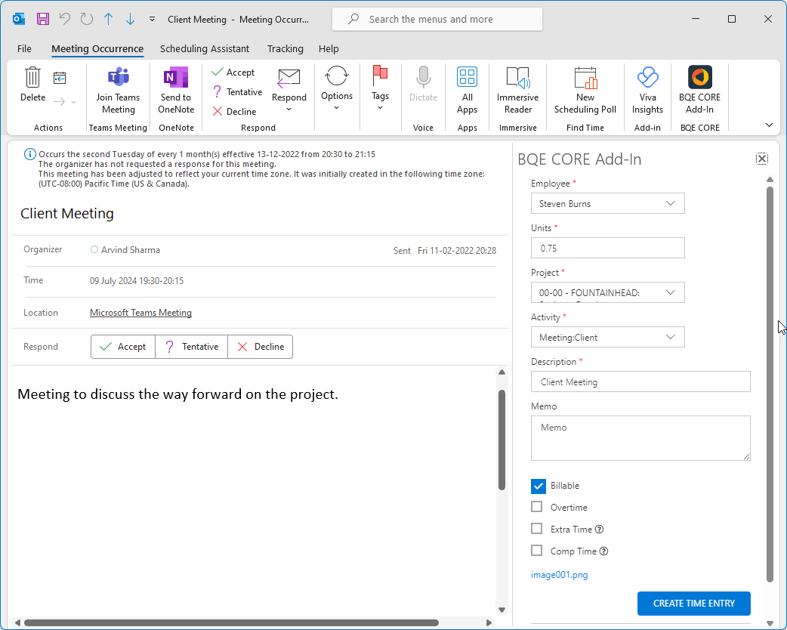Viewport: 787px width, 630px height.
Task: Click the All Apps icon
Action: pyautogui.click(x=467, y=89)
